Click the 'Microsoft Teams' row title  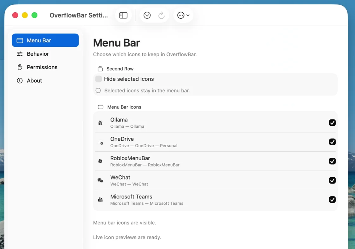pyautogui.click(x=131, y=197)
